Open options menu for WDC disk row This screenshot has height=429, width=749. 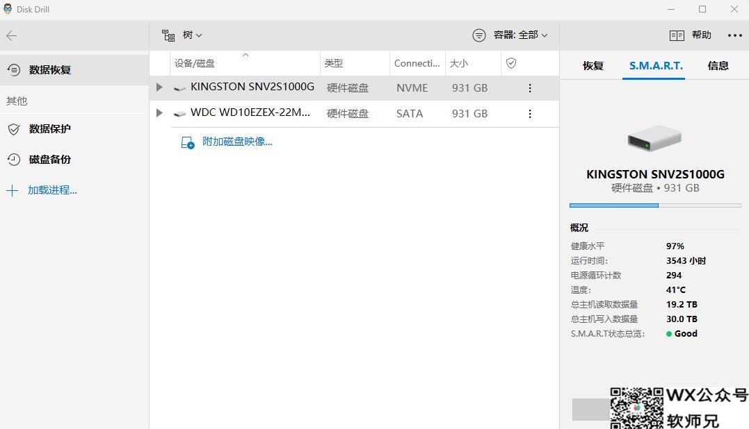click(530, 114)
